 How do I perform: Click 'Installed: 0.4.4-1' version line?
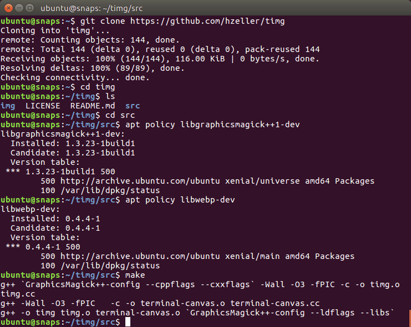tap(55, 219)
